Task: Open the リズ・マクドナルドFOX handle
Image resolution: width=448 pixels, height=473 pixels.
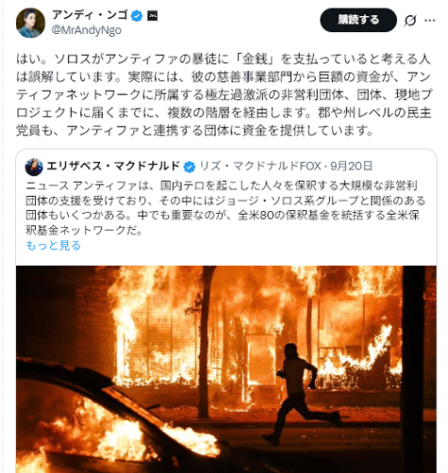Action: (x=261, y=166)
